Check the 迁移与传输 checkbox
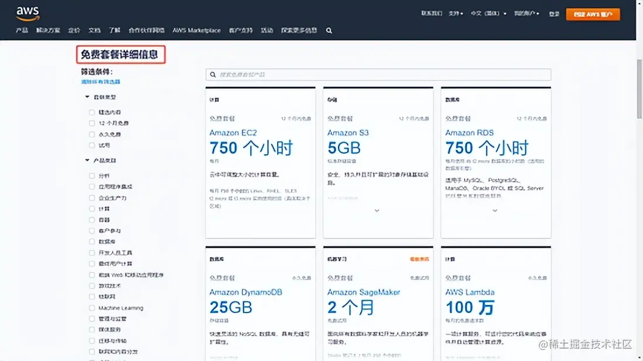The height and width of the screenshot is (361, 643). point(92,341)
